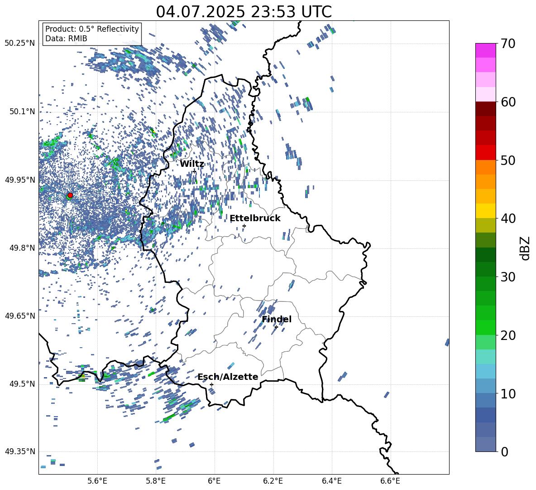This screenshot has width=536, height=490.
Task: Click the 49.5°N latitude label
Action: click(22, 384)
